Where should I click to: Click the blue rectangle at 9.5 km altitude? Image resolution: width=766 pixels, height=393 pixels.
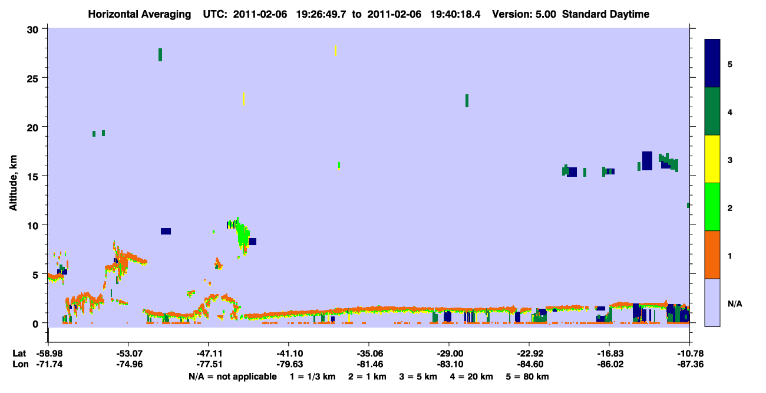(166, 231)
